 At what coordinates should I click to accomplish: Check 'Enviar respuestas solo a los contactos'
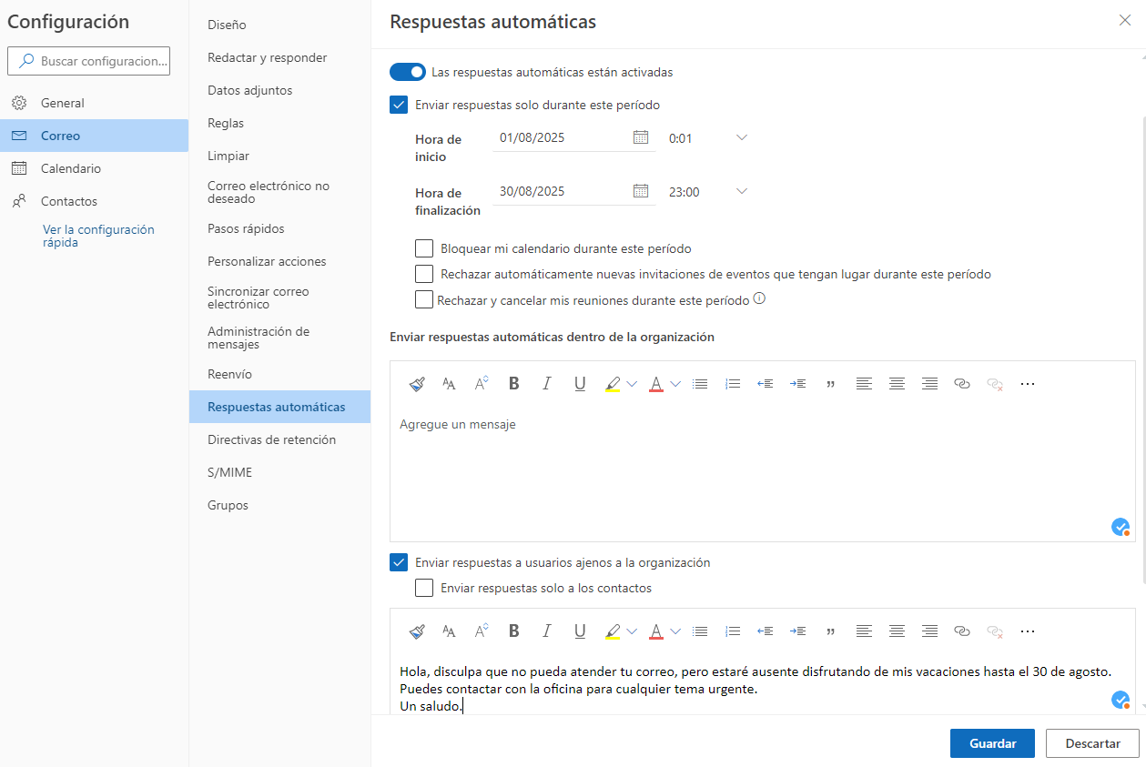[x=424, y=587]
